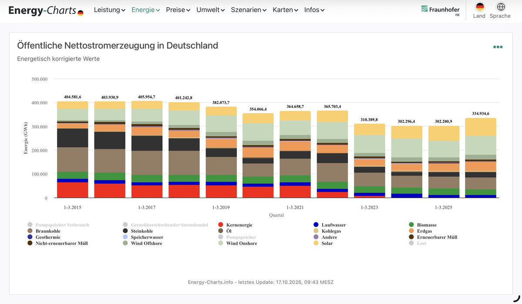Viewport: 522px width, 304px height.
Task: Toggle Biomasse legend series
Action: pos(422,225)
